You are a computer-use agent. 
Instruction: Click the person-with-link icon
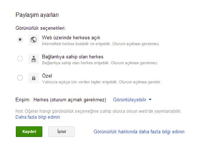point(34,59)
